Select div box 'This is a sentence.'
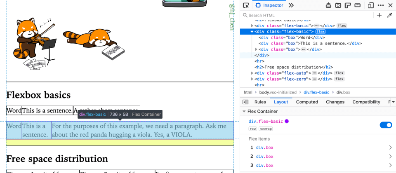Screen dimensions: 396x173 310,43
